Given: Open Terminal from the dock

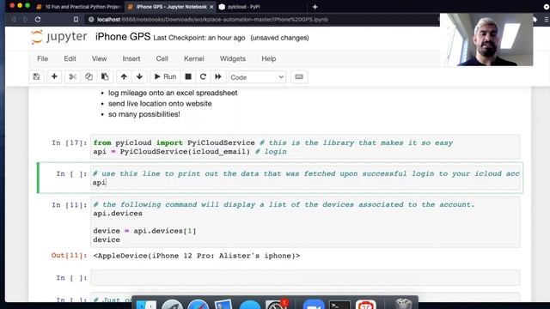Looking at the screenshot, I should (339, 305).
